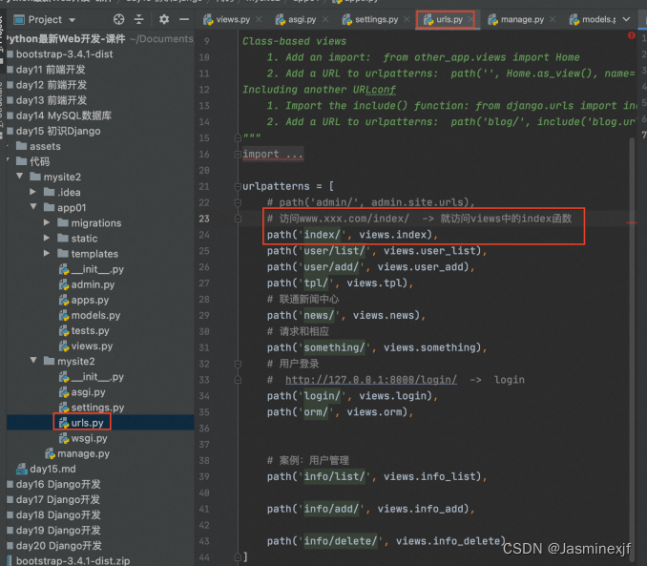Open __init__.py in app01
This screenshot has width=647, height=566.
(x=92, y=269)
